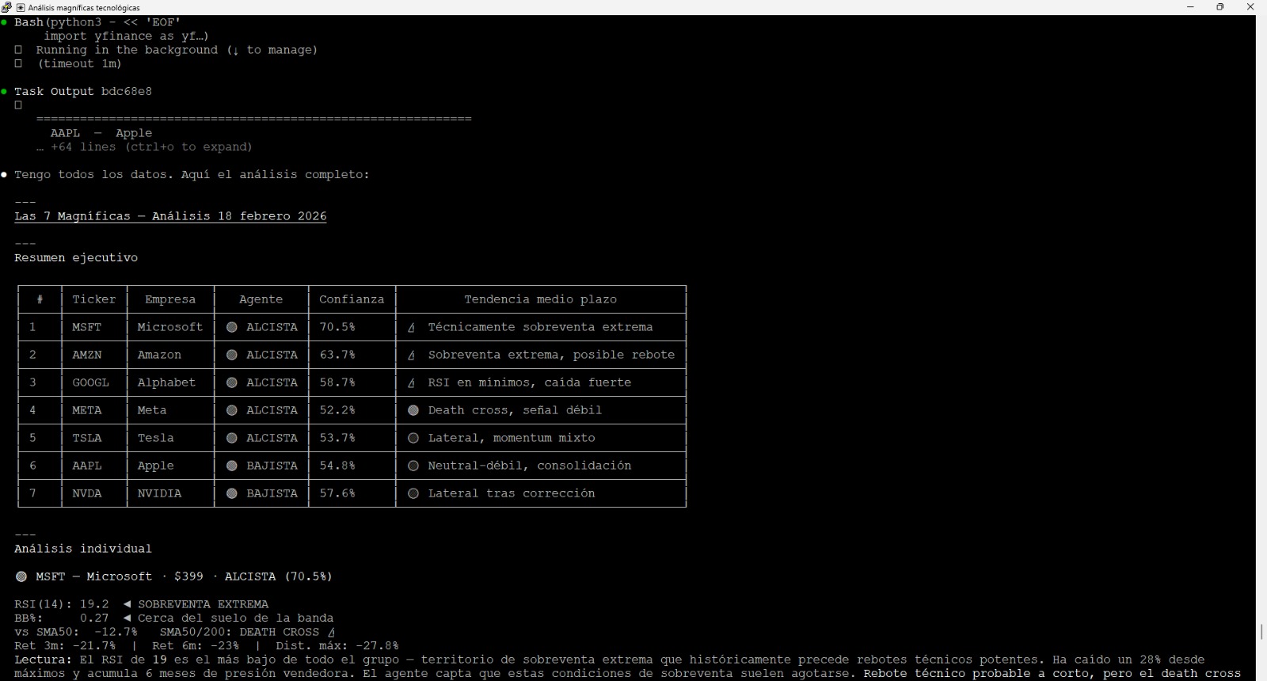The height and width of the screenshot is (681, 1267).
Task: Click the 'MSFT' ticker cell in the table
Action: pyautogui.click(x=87, y=327)
